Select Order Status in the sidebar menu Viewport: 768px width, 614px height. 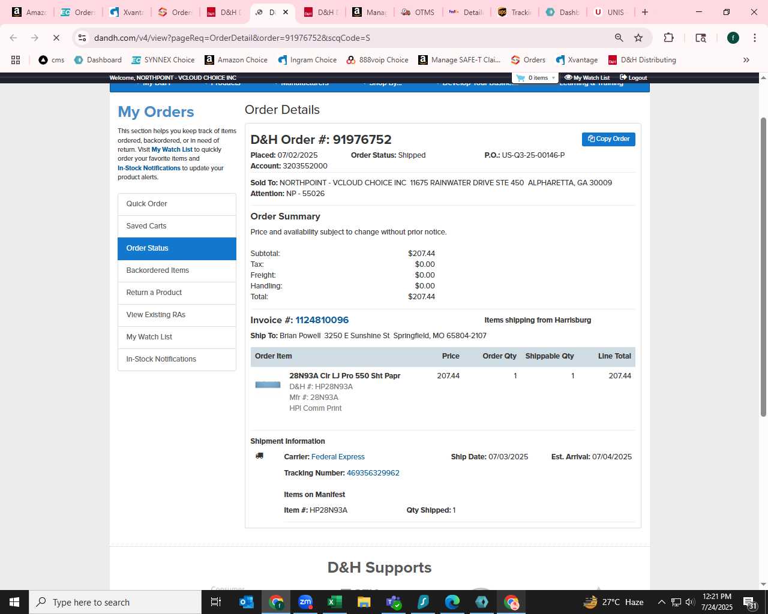pyautogui.click(x=177, y=248)
